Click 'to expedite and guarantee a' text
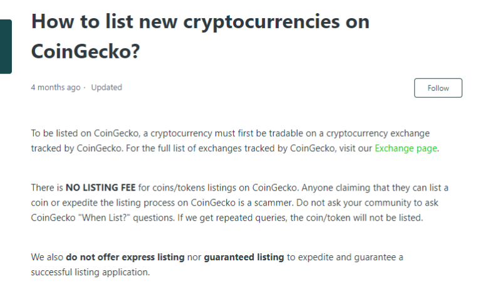The height and width of the screenshot is (301, 493). click(345, 257)
